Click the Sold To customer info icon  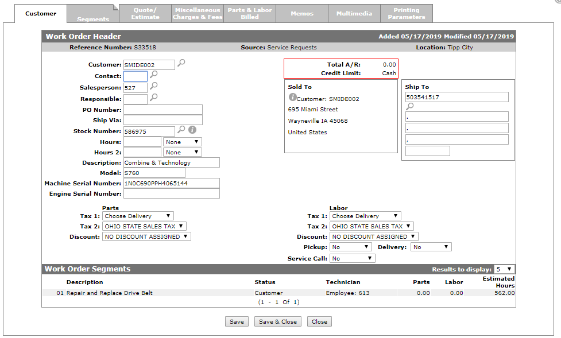(x=292, y=98)
